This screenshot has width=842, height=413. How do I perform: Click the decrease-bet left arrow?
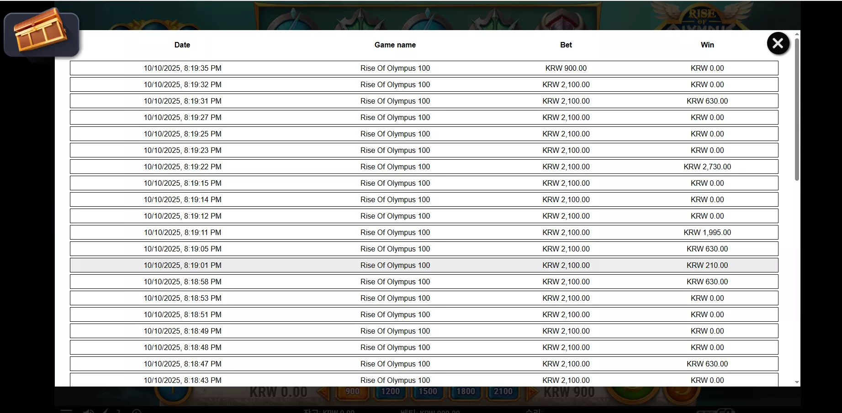[x=323, y=392]
